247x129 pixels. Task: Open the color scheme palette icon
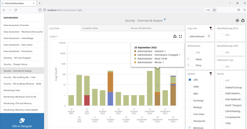coord(237,20)
